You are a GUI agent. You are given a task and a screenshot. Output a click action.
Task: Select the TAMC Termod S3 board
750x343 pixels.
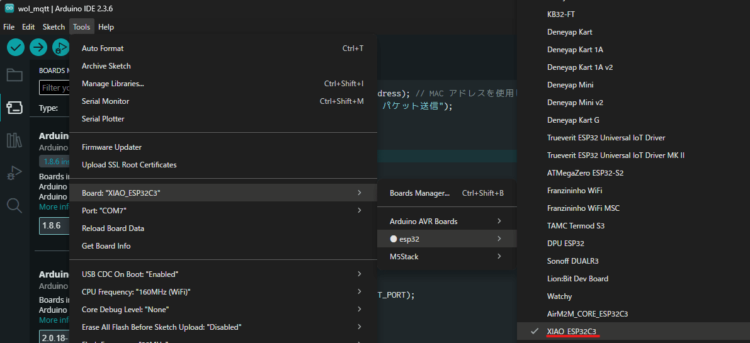[634, 225]
